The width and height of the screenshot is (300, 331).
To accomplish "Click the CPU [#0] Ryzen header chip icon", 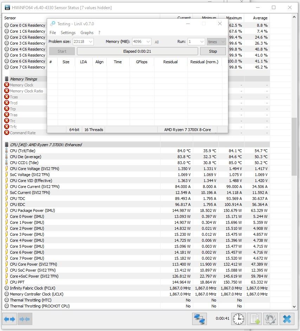I will (x=7, y=145).
